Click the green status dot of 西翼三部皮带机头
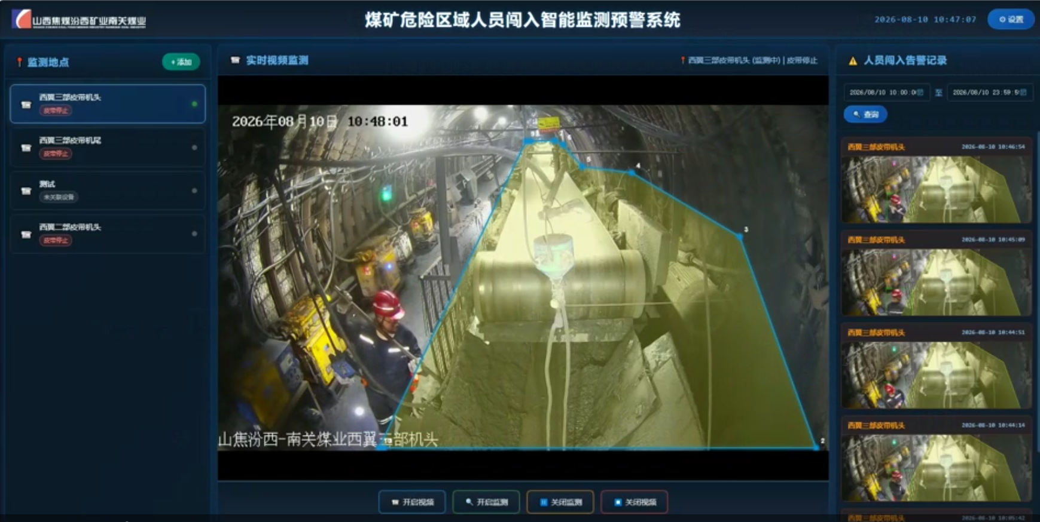1040x522 pixels. click(194, 104)
